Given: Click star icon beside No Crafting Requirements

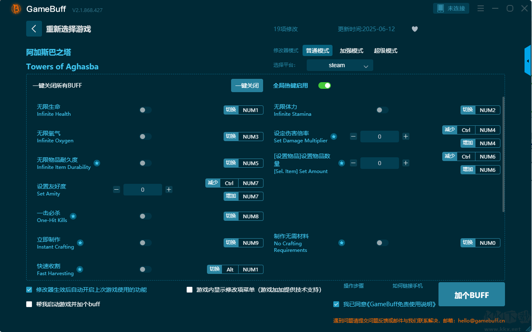Looking at the screenshot, I should point(342,243).
